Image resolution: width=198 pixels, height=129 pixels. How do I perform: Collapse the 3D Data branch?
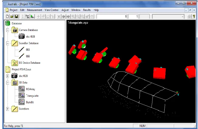(x=8, y=83)
